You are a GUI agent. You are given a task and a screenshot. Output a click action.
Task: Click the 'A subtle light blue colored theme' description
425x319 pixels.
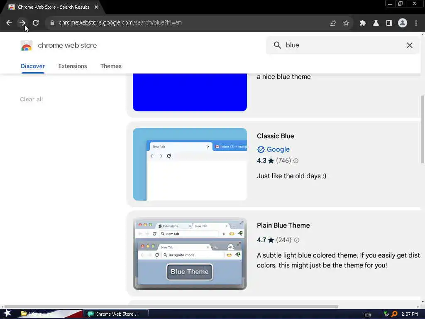[x=338, y=260]
